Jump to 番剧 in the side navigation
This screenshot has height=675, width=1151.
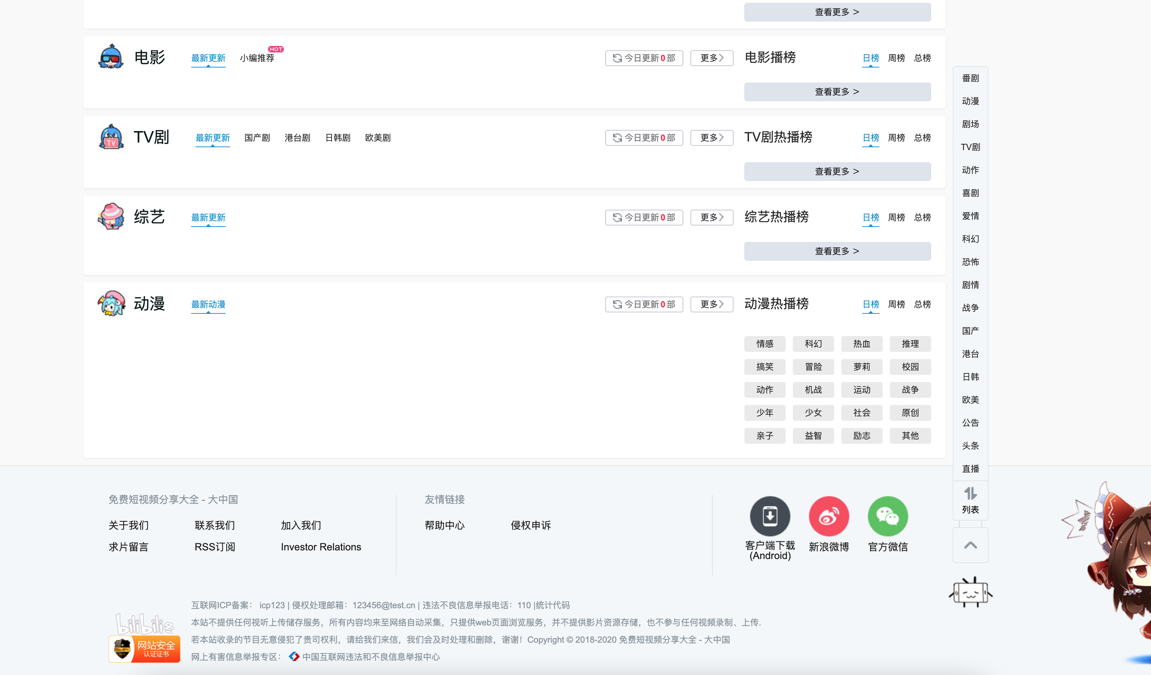click(x=970, y=78)
